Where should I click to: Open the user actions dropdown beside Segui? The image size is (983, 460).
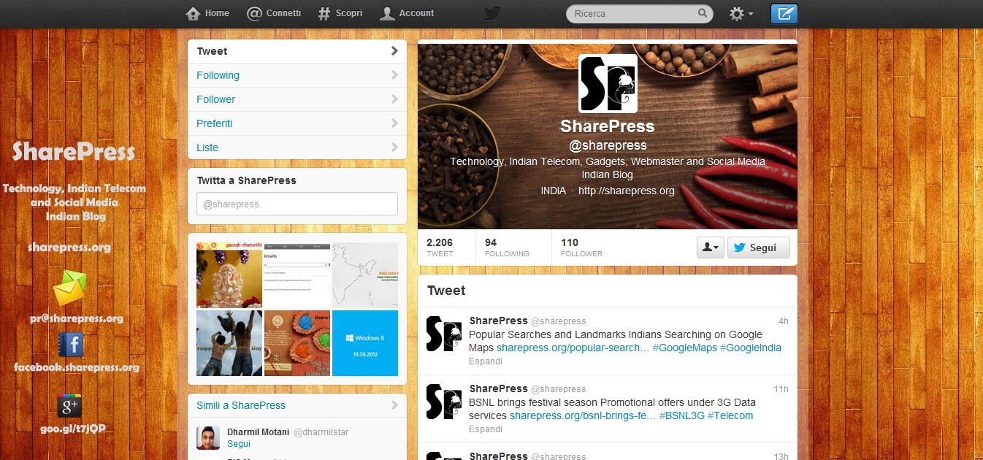click(x=710, y=248)
